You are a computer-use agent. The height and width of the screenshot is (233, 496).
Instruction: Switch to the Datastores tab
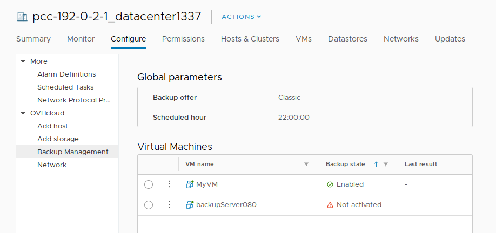tap(347, 39)
